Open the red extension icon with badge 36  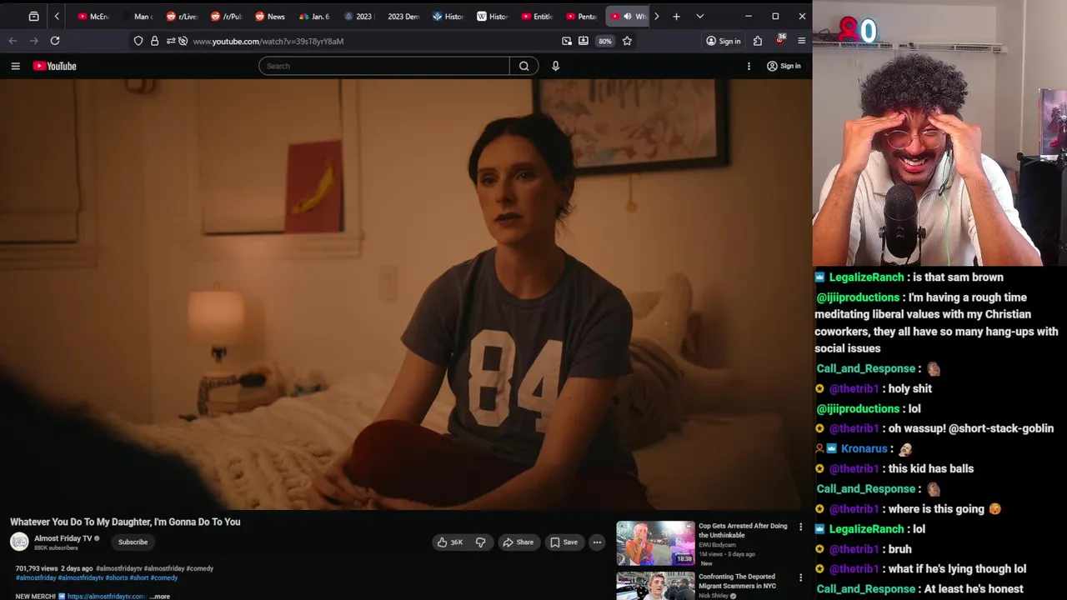780,40
